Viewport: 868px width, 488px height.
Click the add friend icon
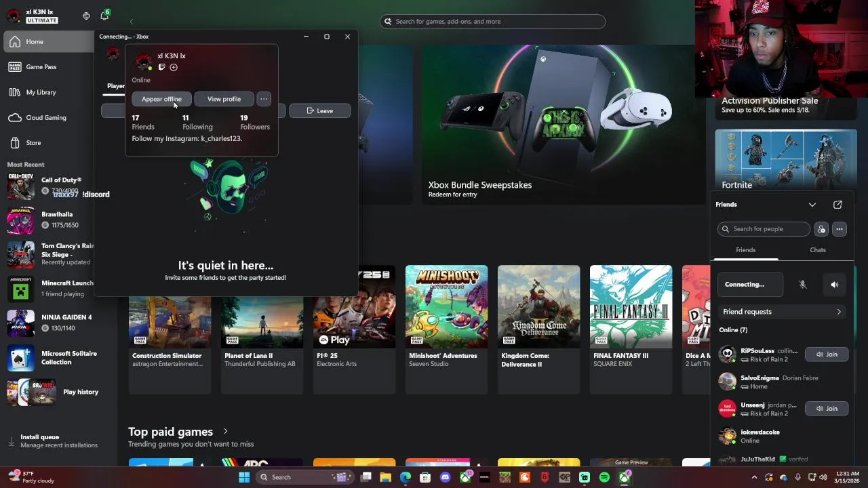(821, 229)
